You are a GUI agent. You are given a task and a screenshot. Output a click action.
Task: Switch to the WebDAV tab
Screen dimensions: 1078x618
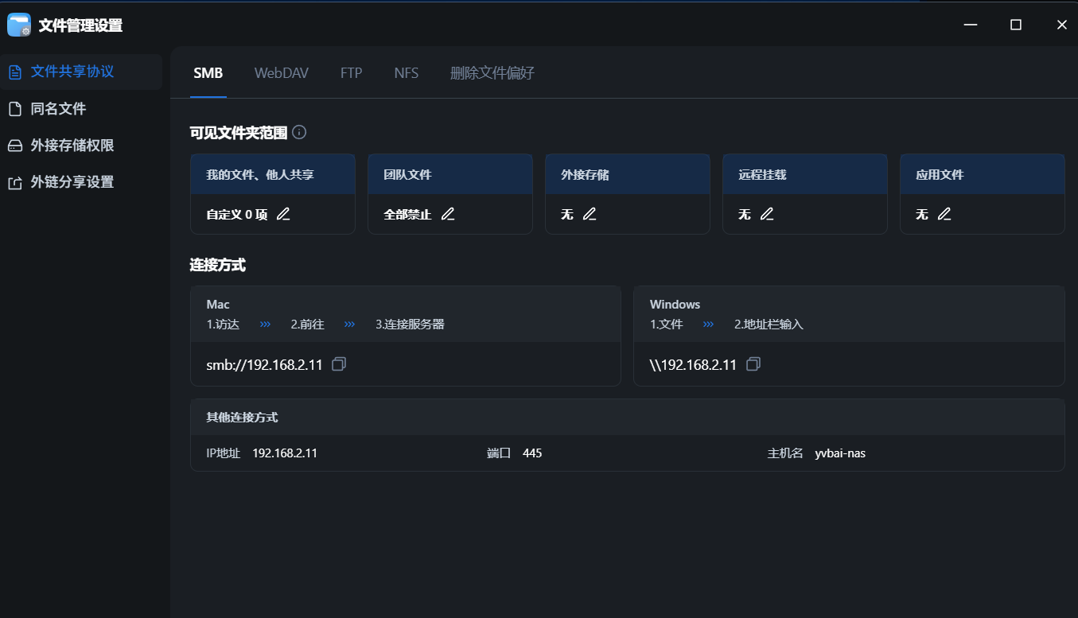(282, 73)
